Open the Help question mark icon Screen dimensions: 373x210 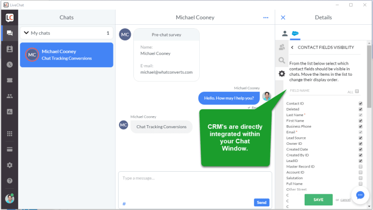click(10, 181)
